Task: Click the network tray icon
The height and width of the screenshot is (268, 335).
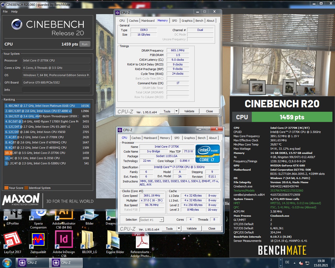Action: click(x=308, y=263)
